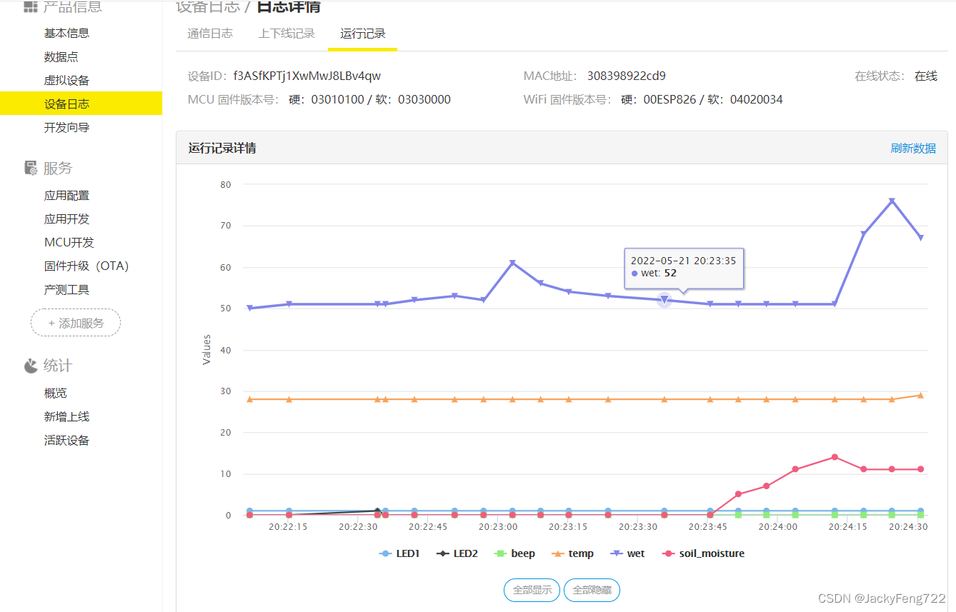
Task: Click the 20:24:15 x-axis label
Action: [848, 527]
